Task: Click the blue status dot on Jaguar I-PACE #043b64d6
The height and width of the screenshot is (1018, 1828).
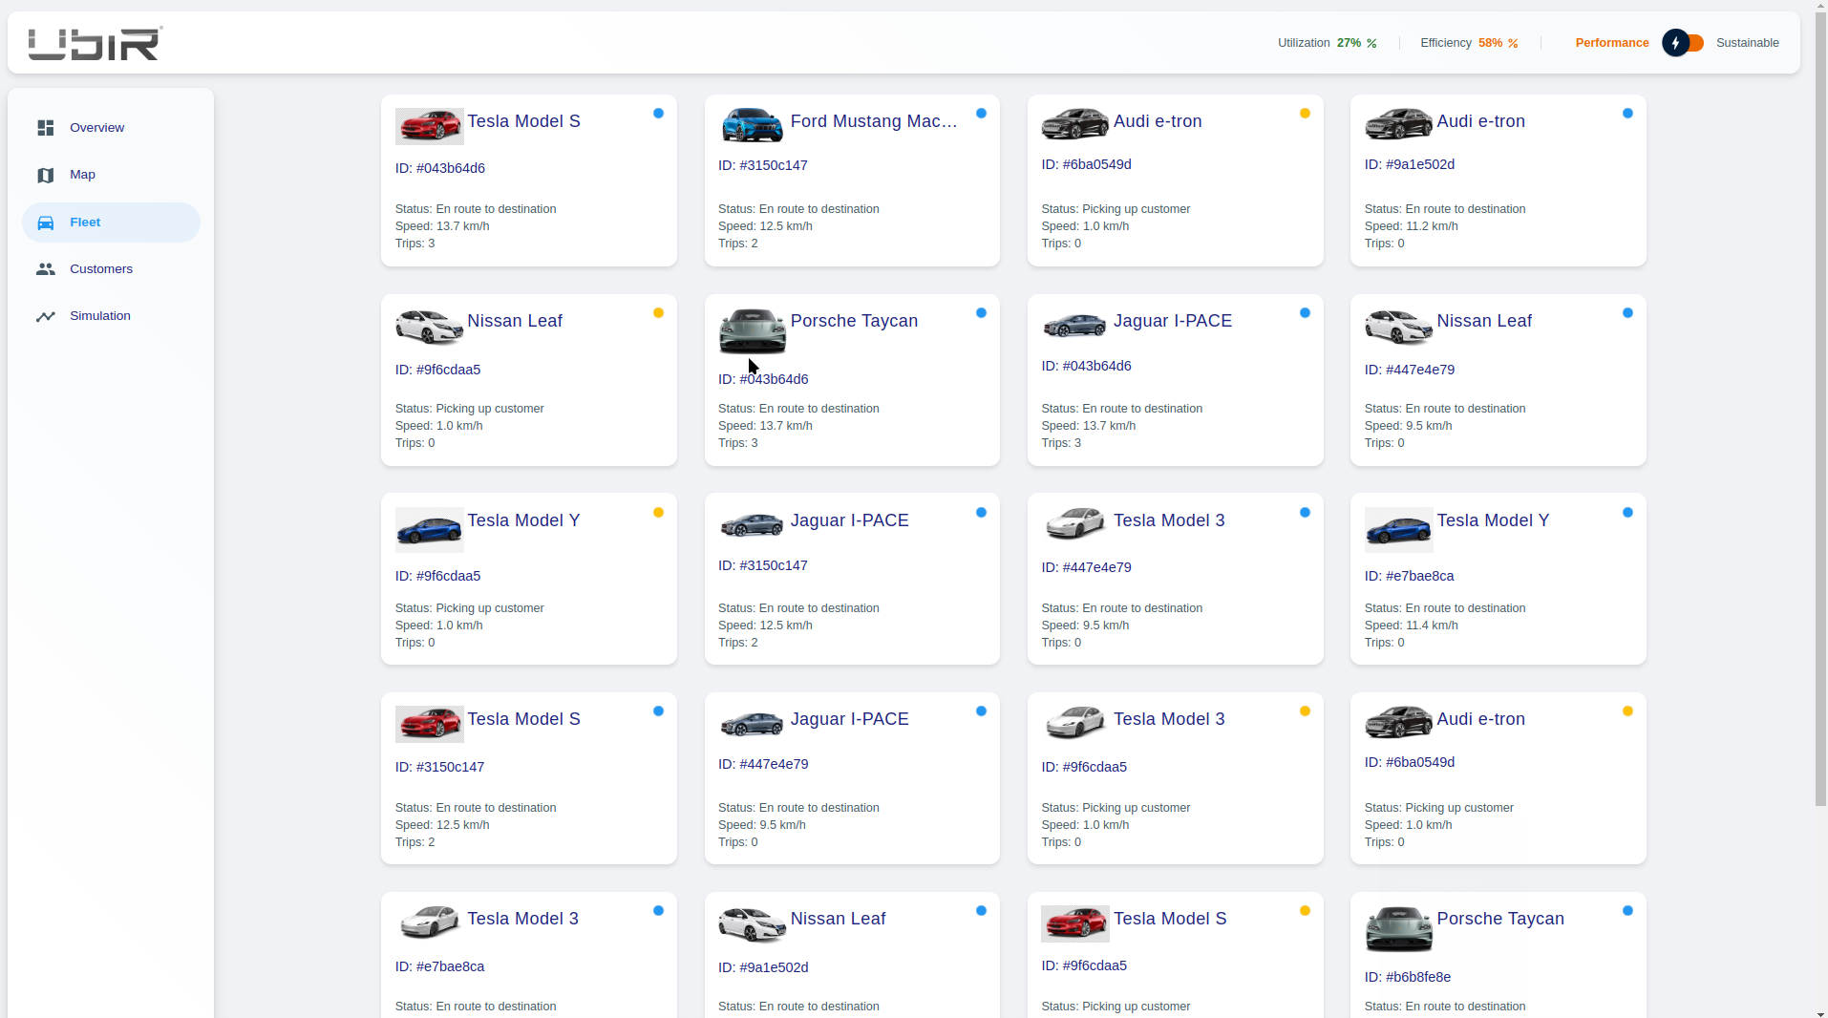Action: [1305, 313]
